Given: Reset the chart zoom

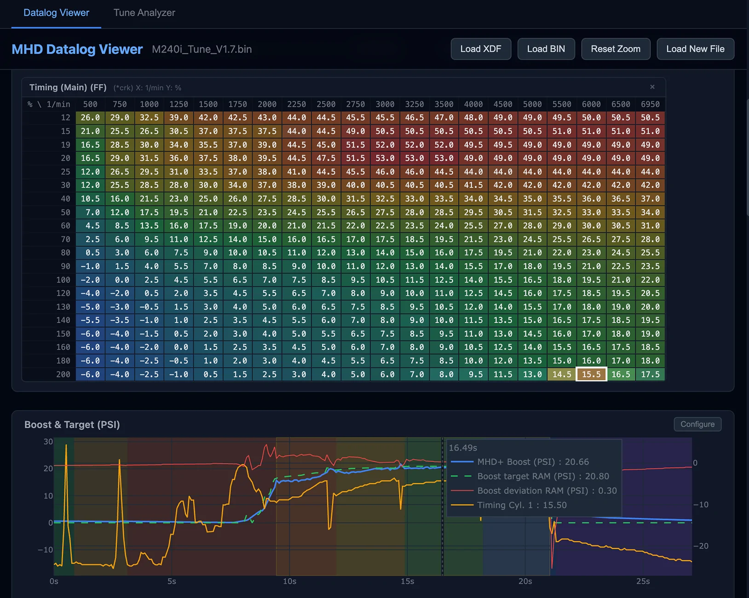Looking at the screenshot, I should point(616,49).
